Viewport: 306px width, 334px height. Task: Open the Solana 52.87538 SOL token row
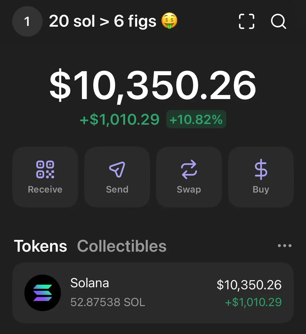(153, 293)
